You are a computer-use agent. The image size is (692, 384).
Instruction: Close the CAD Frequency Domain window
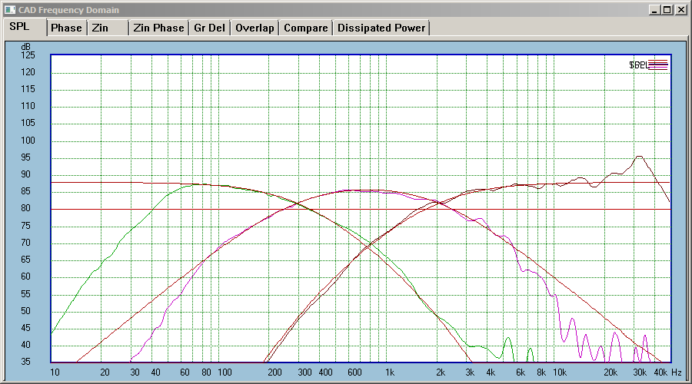click(x=680, y=10)
